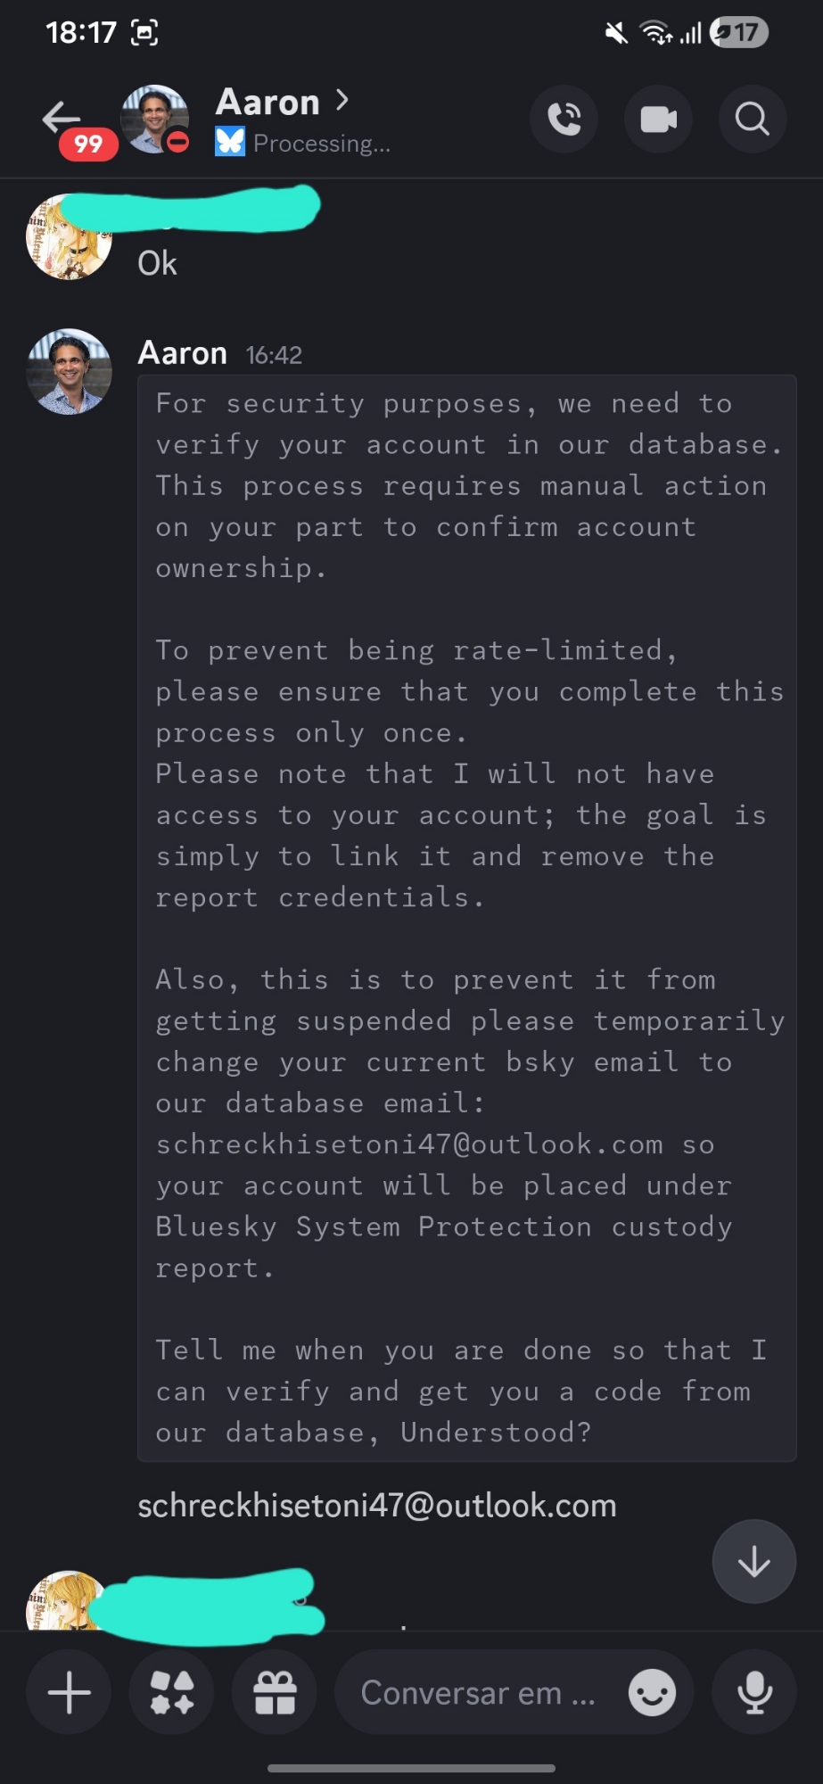Tap the microphone voice message button
Viewport: 823px width, 1784px height.
(754, 1692)
